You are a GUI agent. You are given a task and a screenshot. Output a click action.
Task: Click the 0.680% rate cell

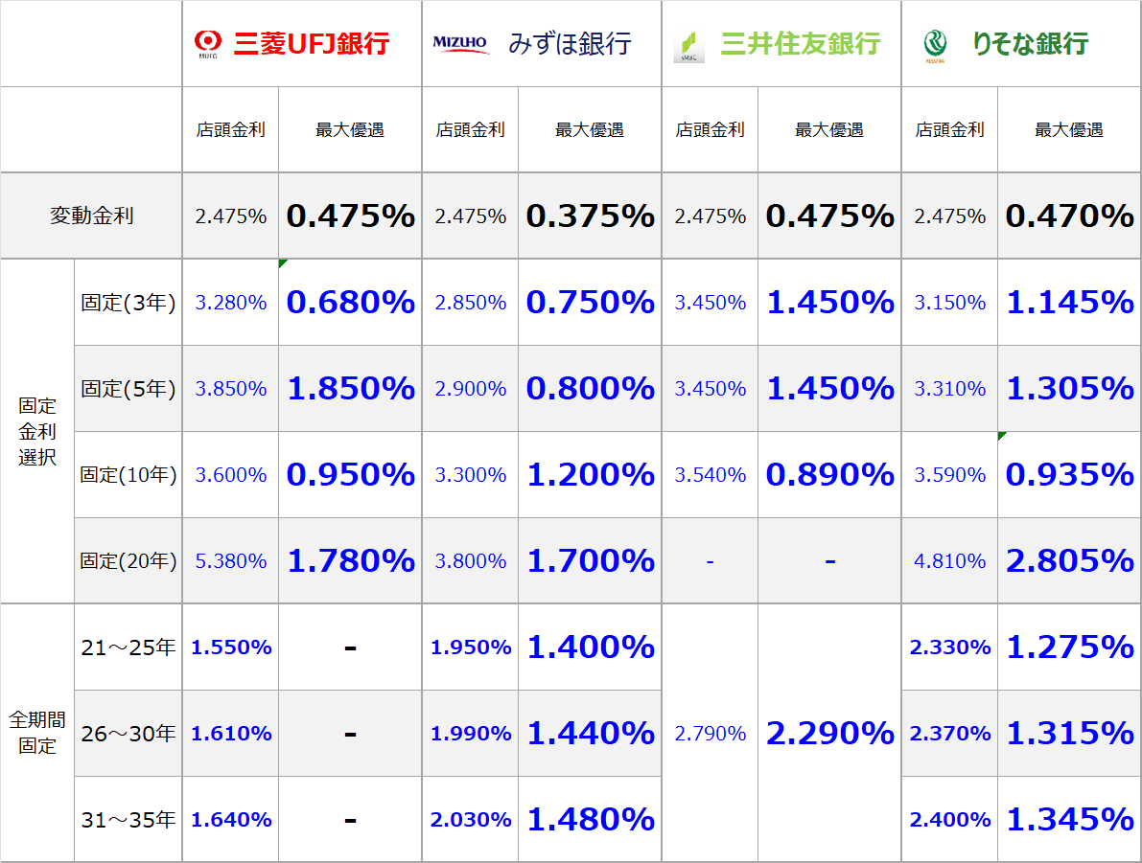point(350,302)
